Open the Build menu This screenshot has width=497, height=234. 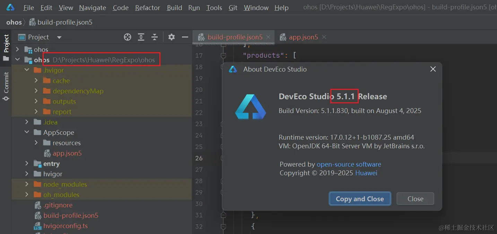pyautogui.click(x=174, y=8)
